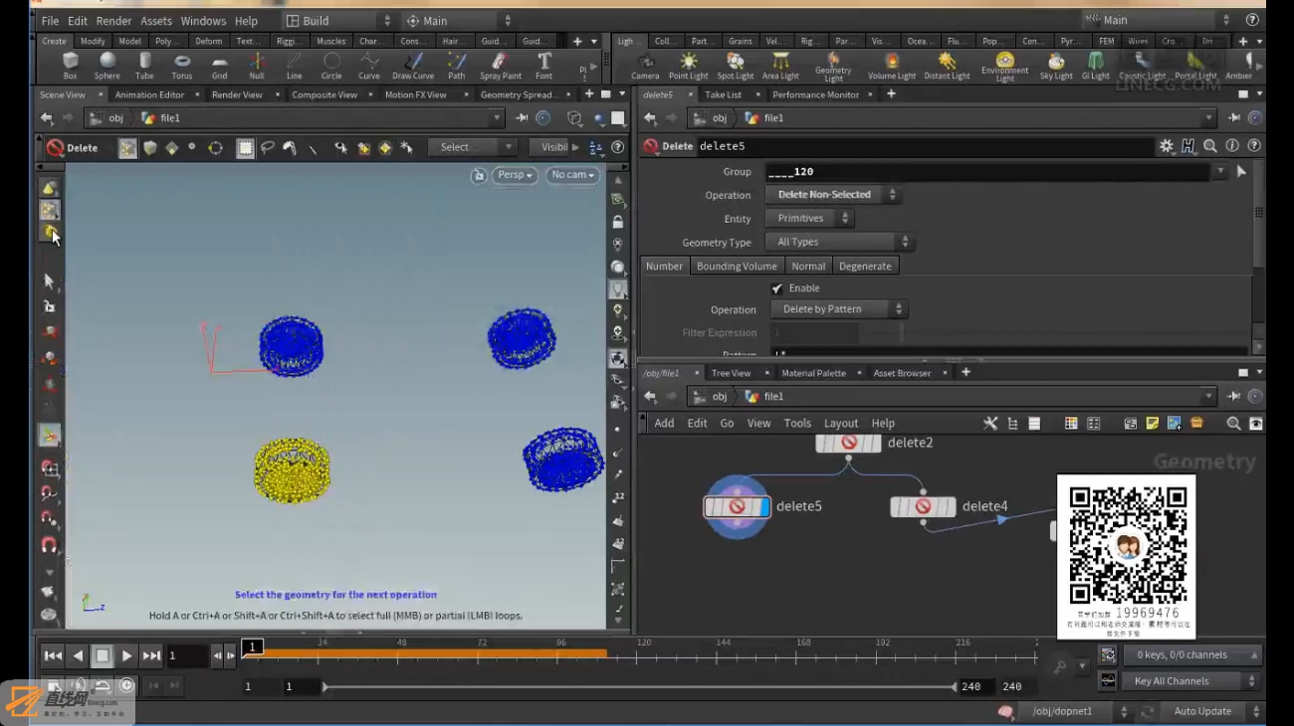The height and width of the screenshot is (726, 1294).
Task: Select the Draw Curve shelf tool
Action: [x=413, y=66]
